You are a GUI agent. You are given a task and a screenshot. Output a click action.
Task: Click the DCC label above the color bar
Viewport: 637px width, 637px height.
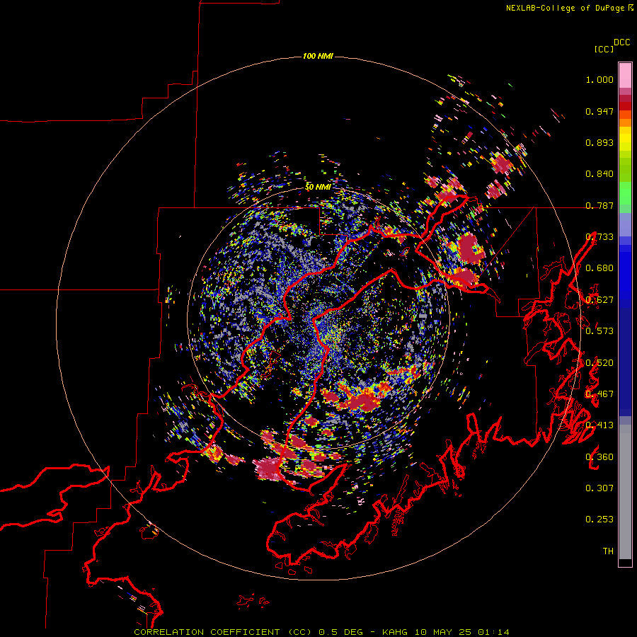[621, 42]
